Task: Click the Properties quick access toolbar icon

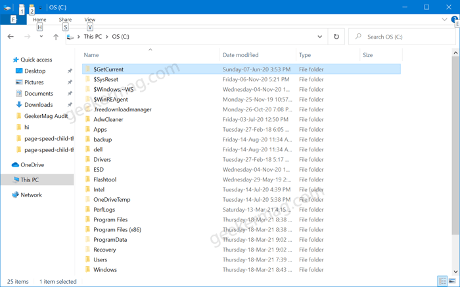Action: point(22,7)
